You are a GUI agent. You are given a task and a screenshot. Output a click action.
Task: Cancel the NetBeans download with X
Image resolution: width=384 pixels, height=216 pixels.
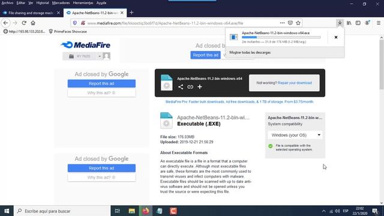pos(336,37)
